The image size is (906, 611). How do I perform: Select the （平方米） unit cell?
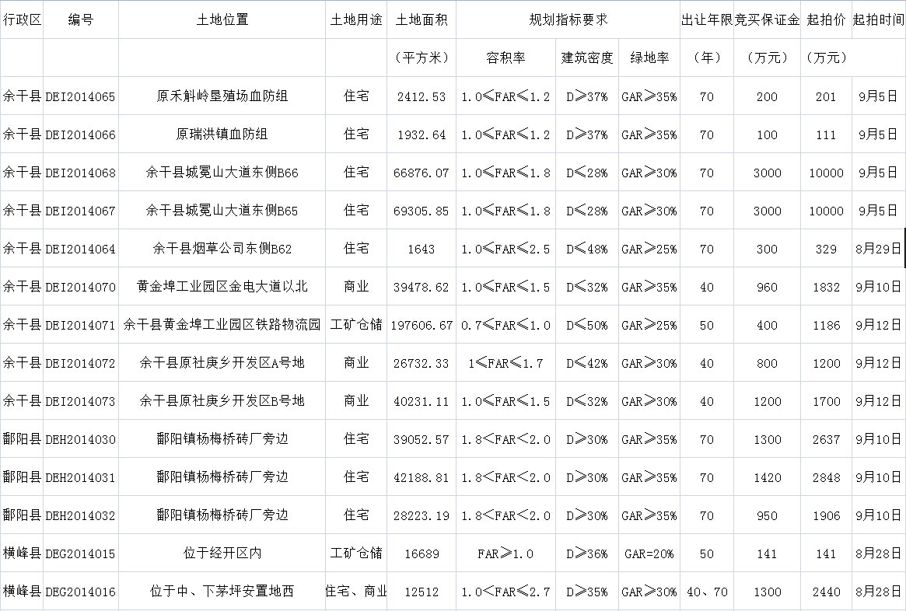pos(422,58)
